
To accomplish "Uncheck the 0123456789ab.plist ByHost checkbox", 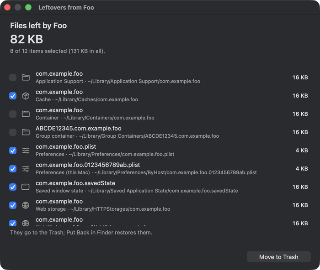I will click(x=13, y=169).
